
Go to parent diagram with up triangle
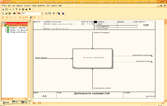(26, 9)
